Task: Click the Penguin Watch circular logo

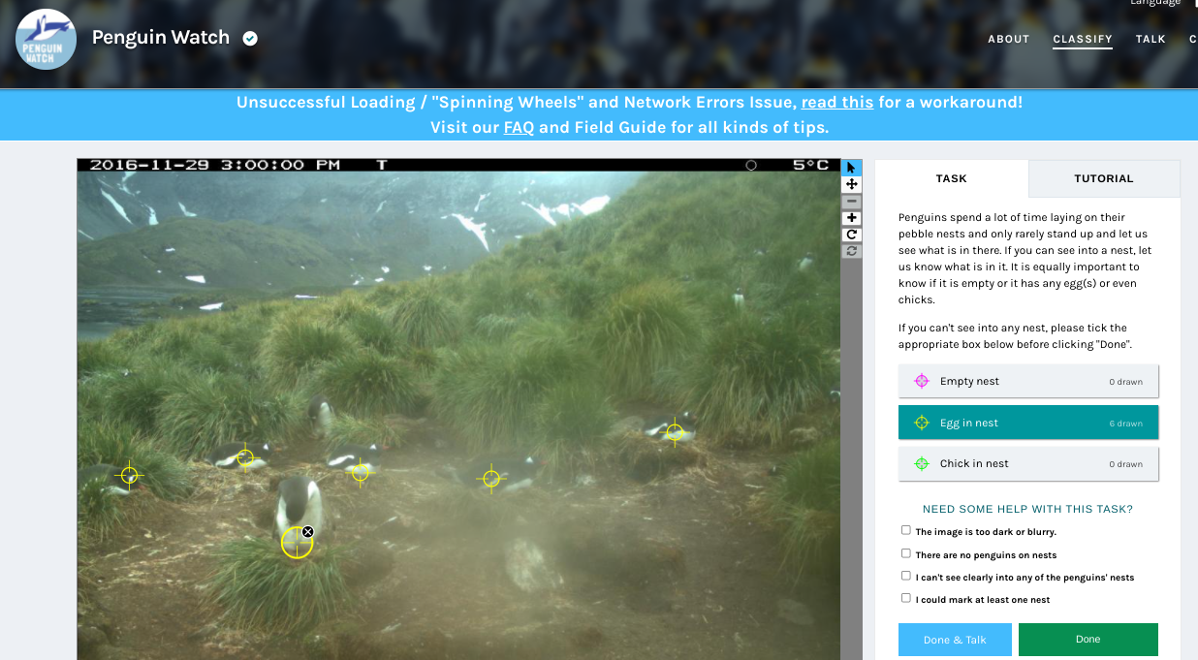Action: click(47, 40)
